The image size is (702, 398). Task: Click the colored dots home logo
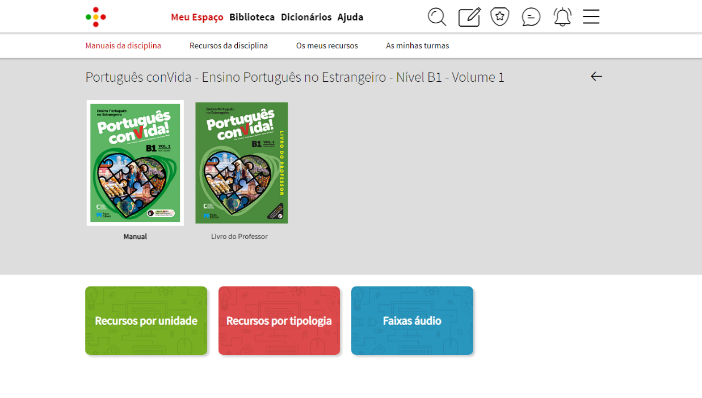[x=95, y=17]
